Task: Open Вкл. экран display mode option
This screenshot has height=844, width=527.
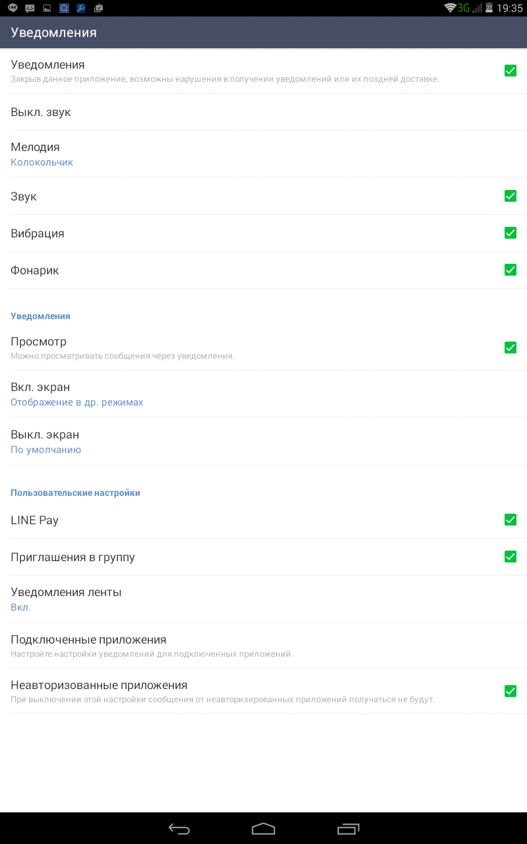Action: pos(263,394)
